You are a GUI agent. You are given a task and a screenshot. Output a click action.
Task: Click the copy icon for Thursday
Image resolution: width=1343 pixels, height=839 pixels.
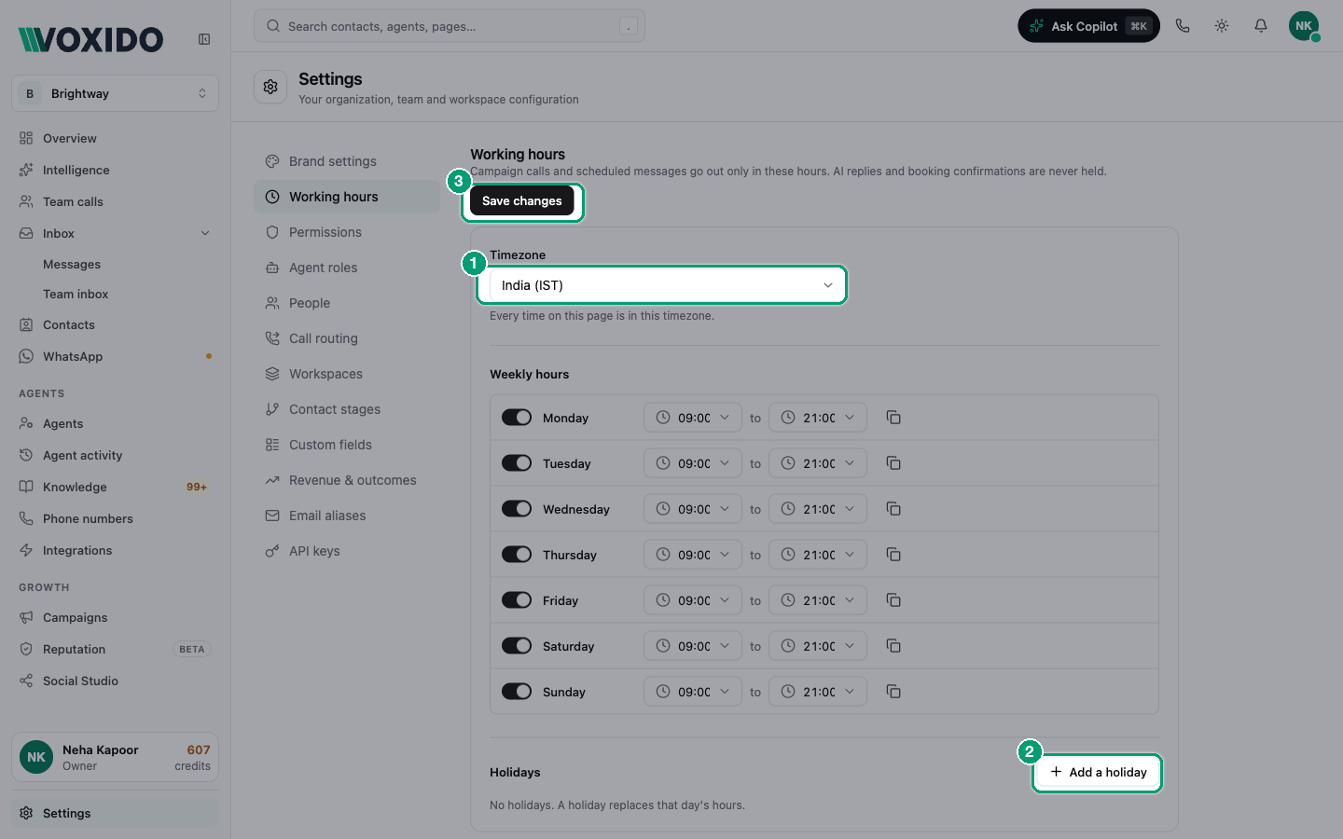[893, 555]
